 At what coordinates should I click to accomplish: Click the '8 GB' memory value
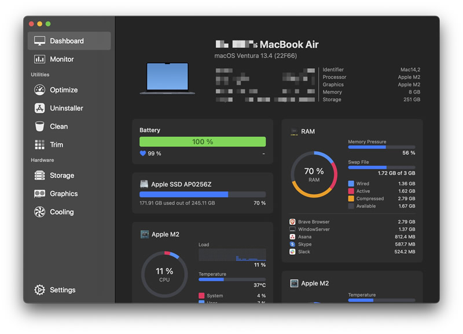(x=414, y=92)
